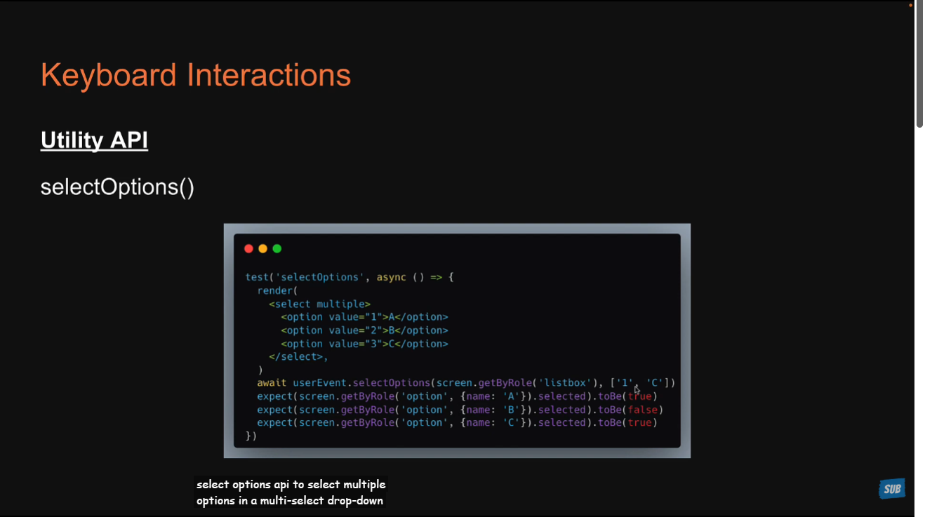The height and width of the screenshot is (517, 925).
Task: Select the selectOptions() heading text
Action: pyautogui.click(x=117, y=187)
